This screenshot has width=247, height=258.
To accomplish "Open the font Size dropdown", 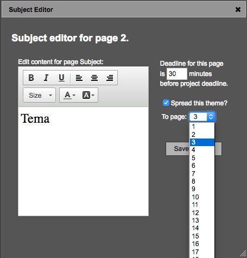I will coord(39,95).
